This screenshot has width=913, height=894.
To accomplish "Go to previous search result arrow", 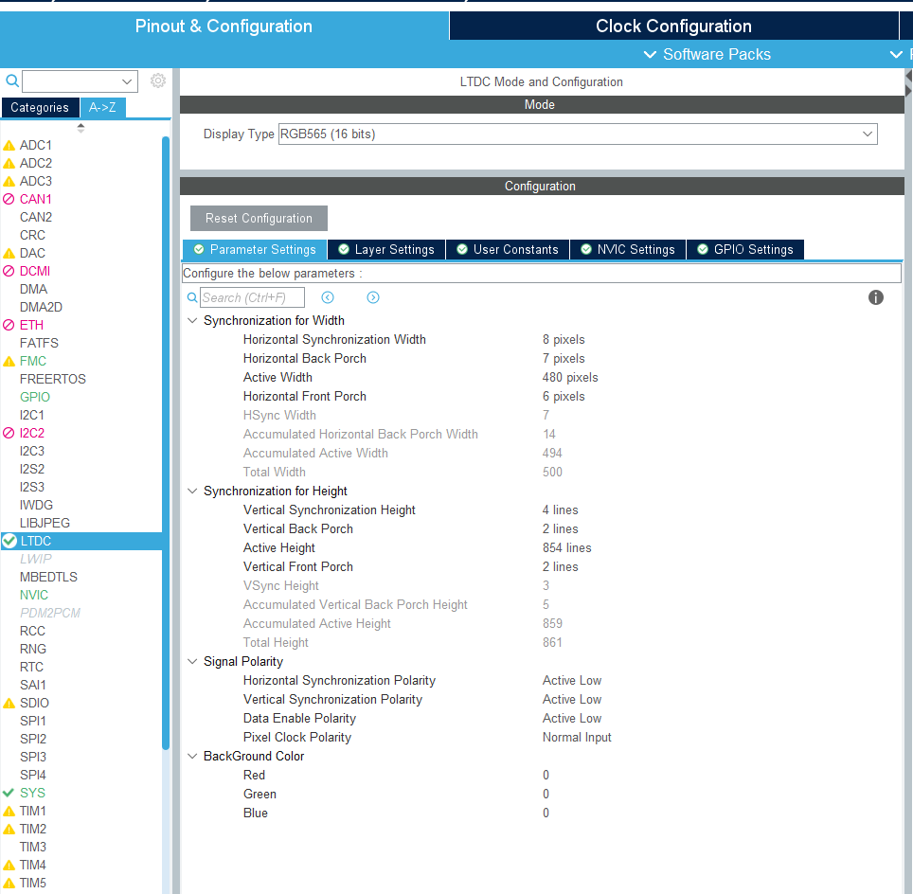I will [x=328, y=297].
